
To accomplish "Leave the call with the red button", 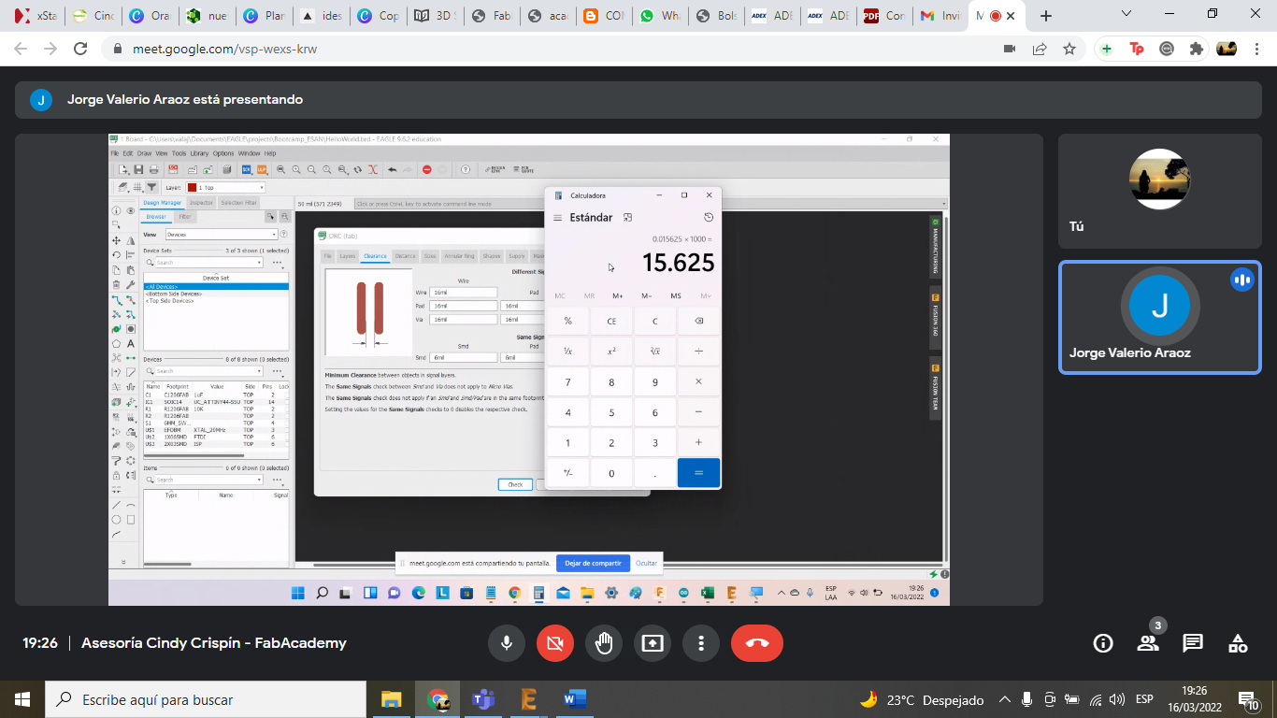I will tap(756, 643).
